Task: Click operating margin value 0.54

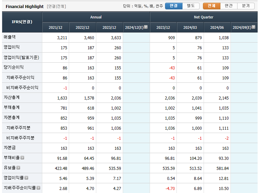Action: click(171, 178)
